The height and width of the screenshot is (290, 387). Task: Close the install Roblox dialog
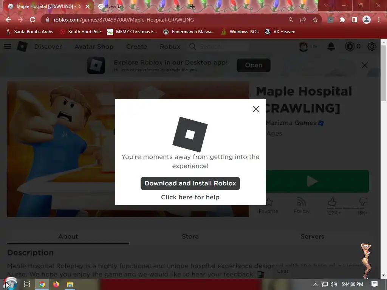(x=256, y=109)
